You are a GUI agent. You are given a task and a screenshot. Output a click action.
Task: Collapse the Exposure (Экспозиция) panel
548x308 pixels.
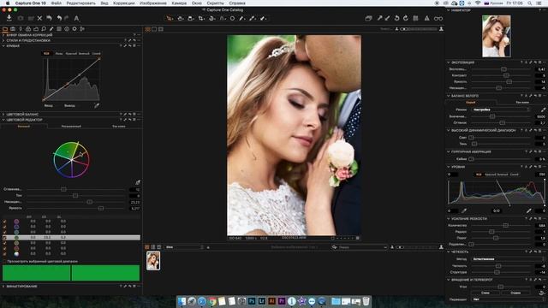point(449,62)
